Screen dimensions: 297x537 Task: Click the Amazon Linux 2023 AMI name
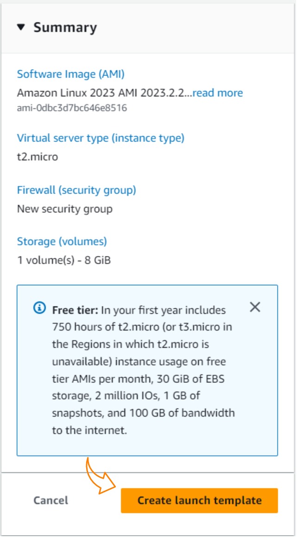coord(104,93)
